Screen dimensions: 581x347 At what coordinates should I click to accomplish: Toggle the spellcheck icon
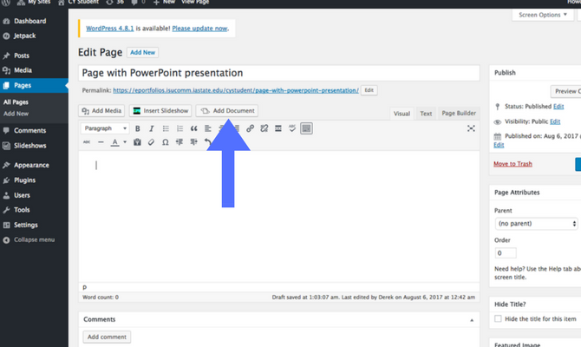[292, 128]
